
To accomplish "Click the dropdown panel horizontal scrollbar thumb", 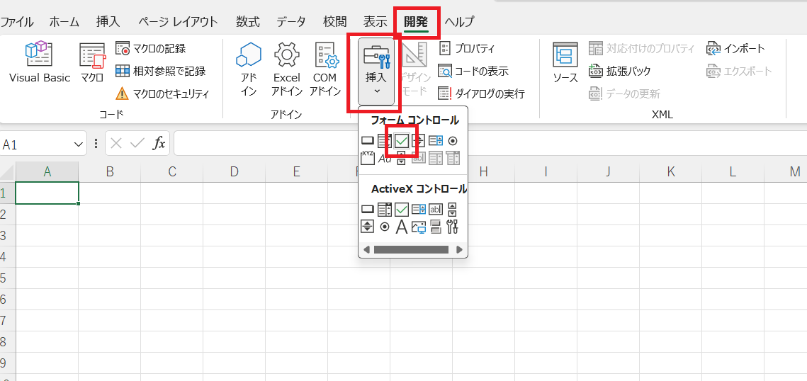I will [411, 249].
